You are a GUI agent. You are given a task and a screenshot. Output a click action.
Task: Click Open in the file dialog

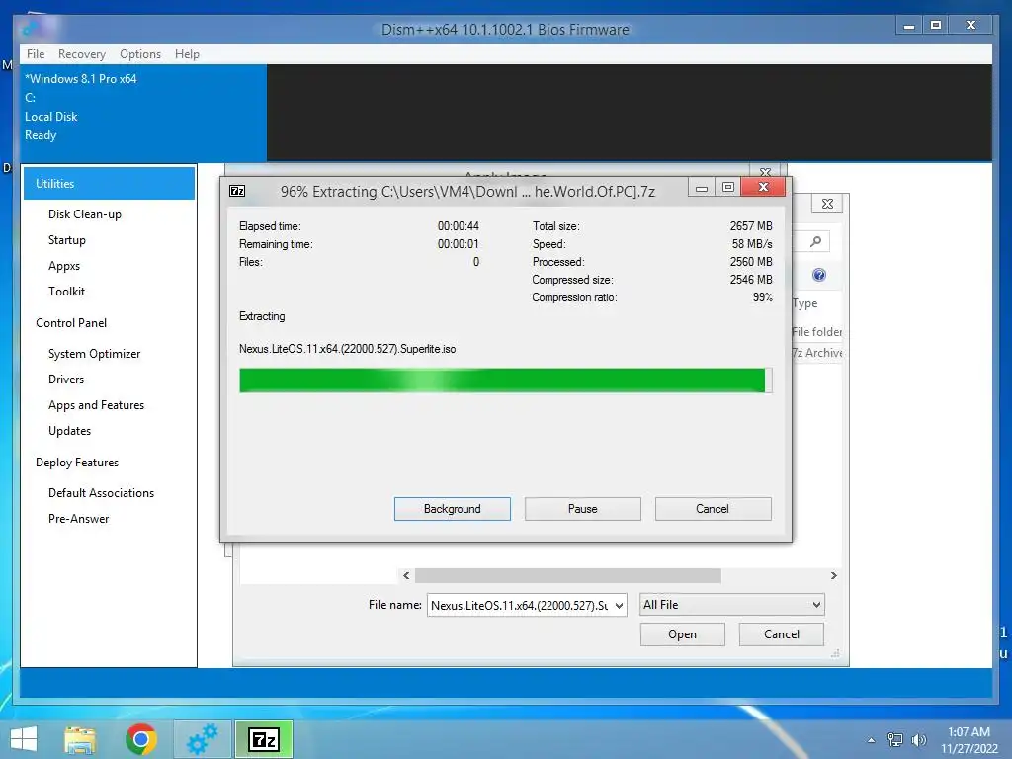point(682,634)
